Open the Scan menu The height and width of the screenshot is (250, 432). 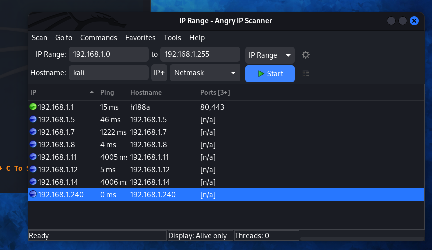tap(39, 38)
